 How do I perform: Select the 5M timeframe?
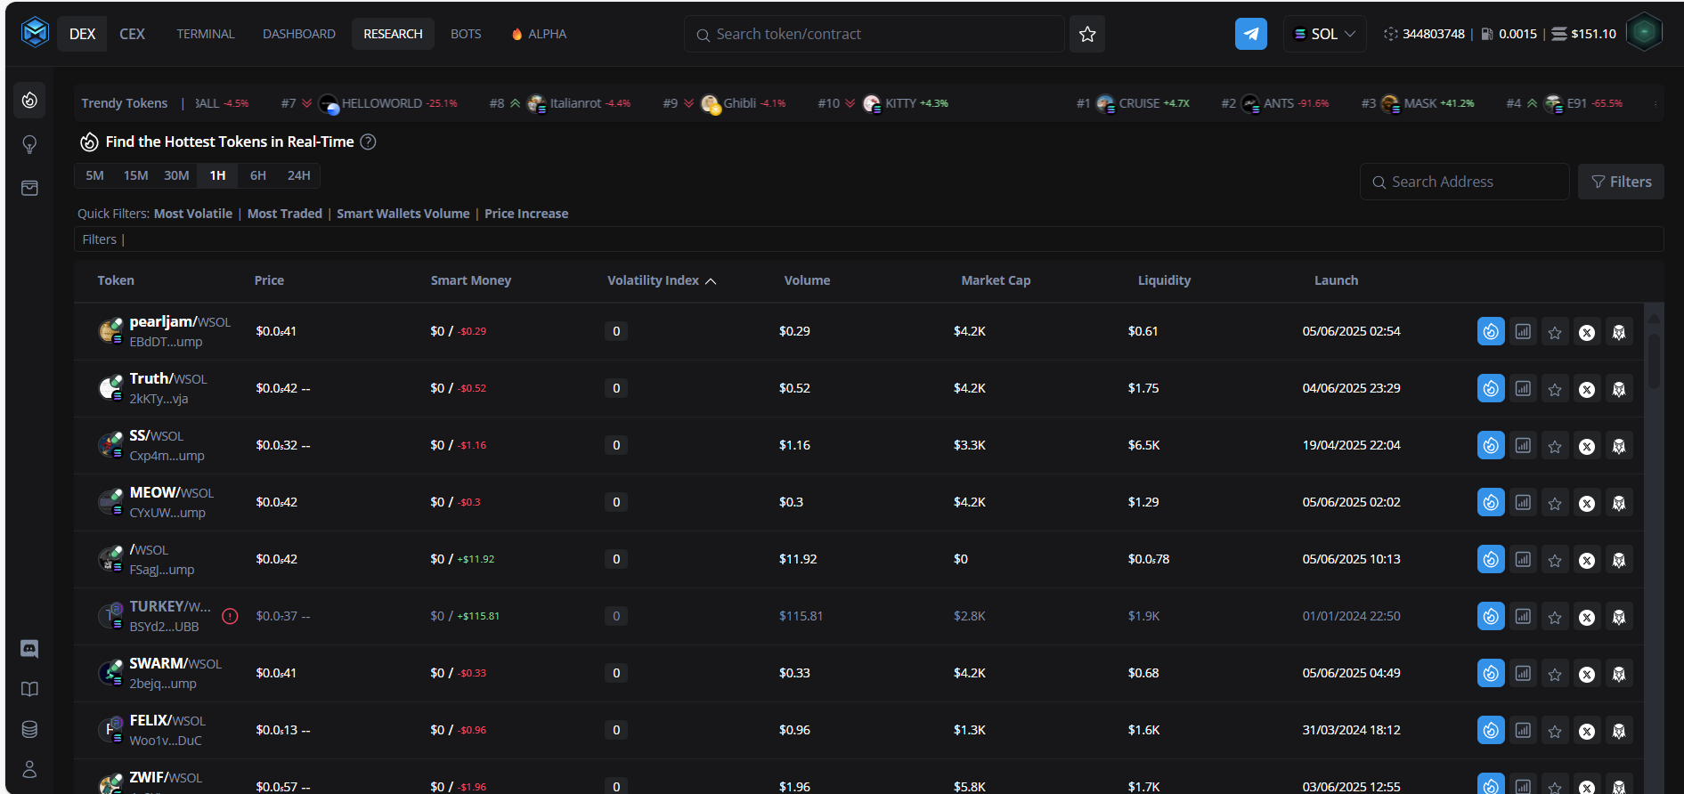pos(94,175)
